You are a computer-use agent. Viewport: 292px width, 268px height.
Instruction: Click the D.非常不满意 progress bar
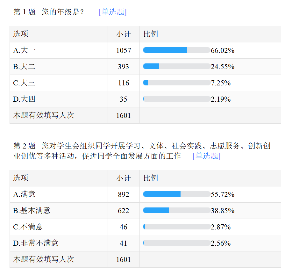(176, 243)
